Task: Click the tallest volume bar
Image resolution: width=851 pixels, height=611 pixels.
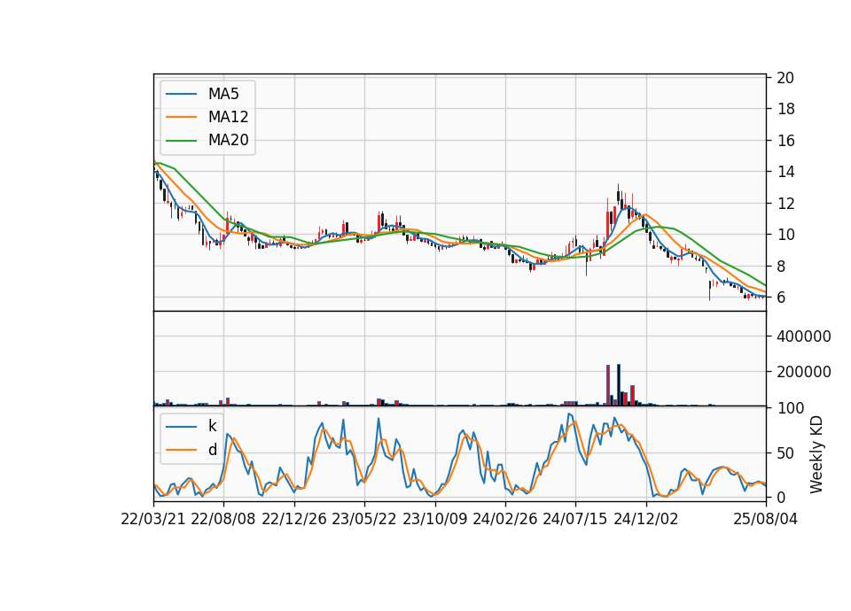Action: pyautogui.click(x=619, y=385)
